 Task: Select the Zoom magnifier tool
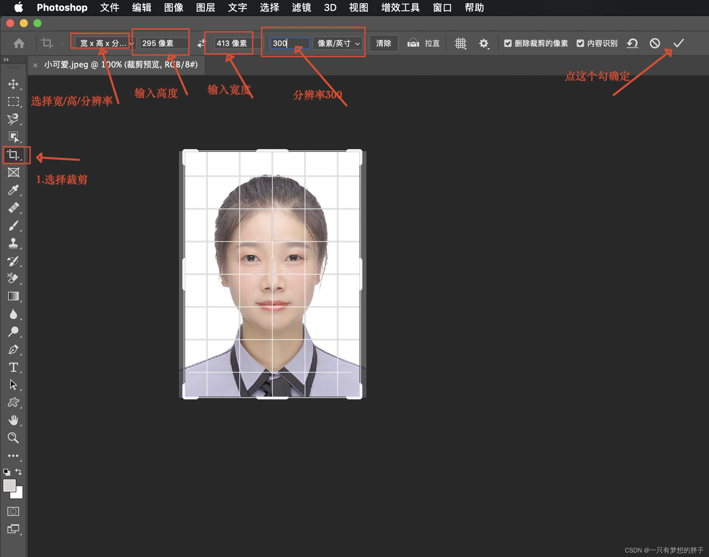click(13, 438)
